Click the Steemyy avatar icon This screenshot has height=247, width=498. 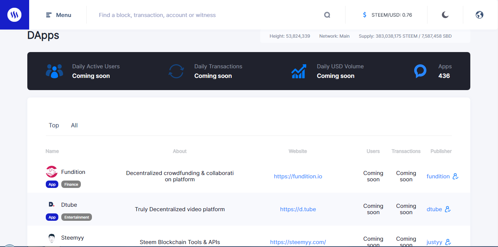(52, 238)
